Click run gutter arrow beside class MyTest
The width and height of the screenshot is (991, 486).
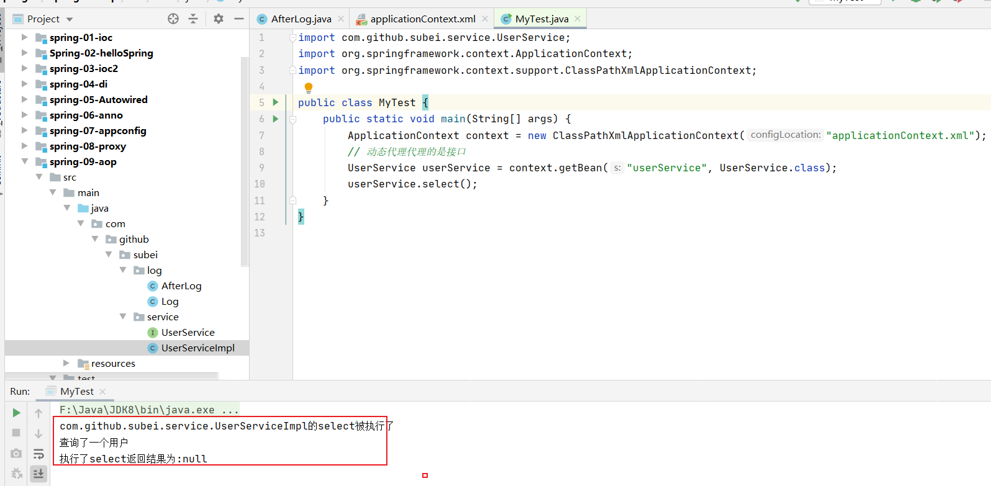tap(276, 102)
